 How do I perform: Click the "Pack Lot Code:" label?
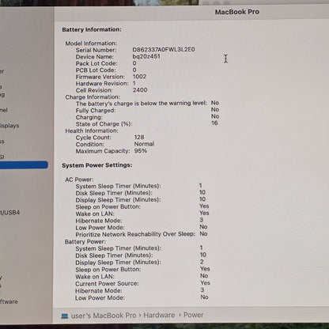96,63
